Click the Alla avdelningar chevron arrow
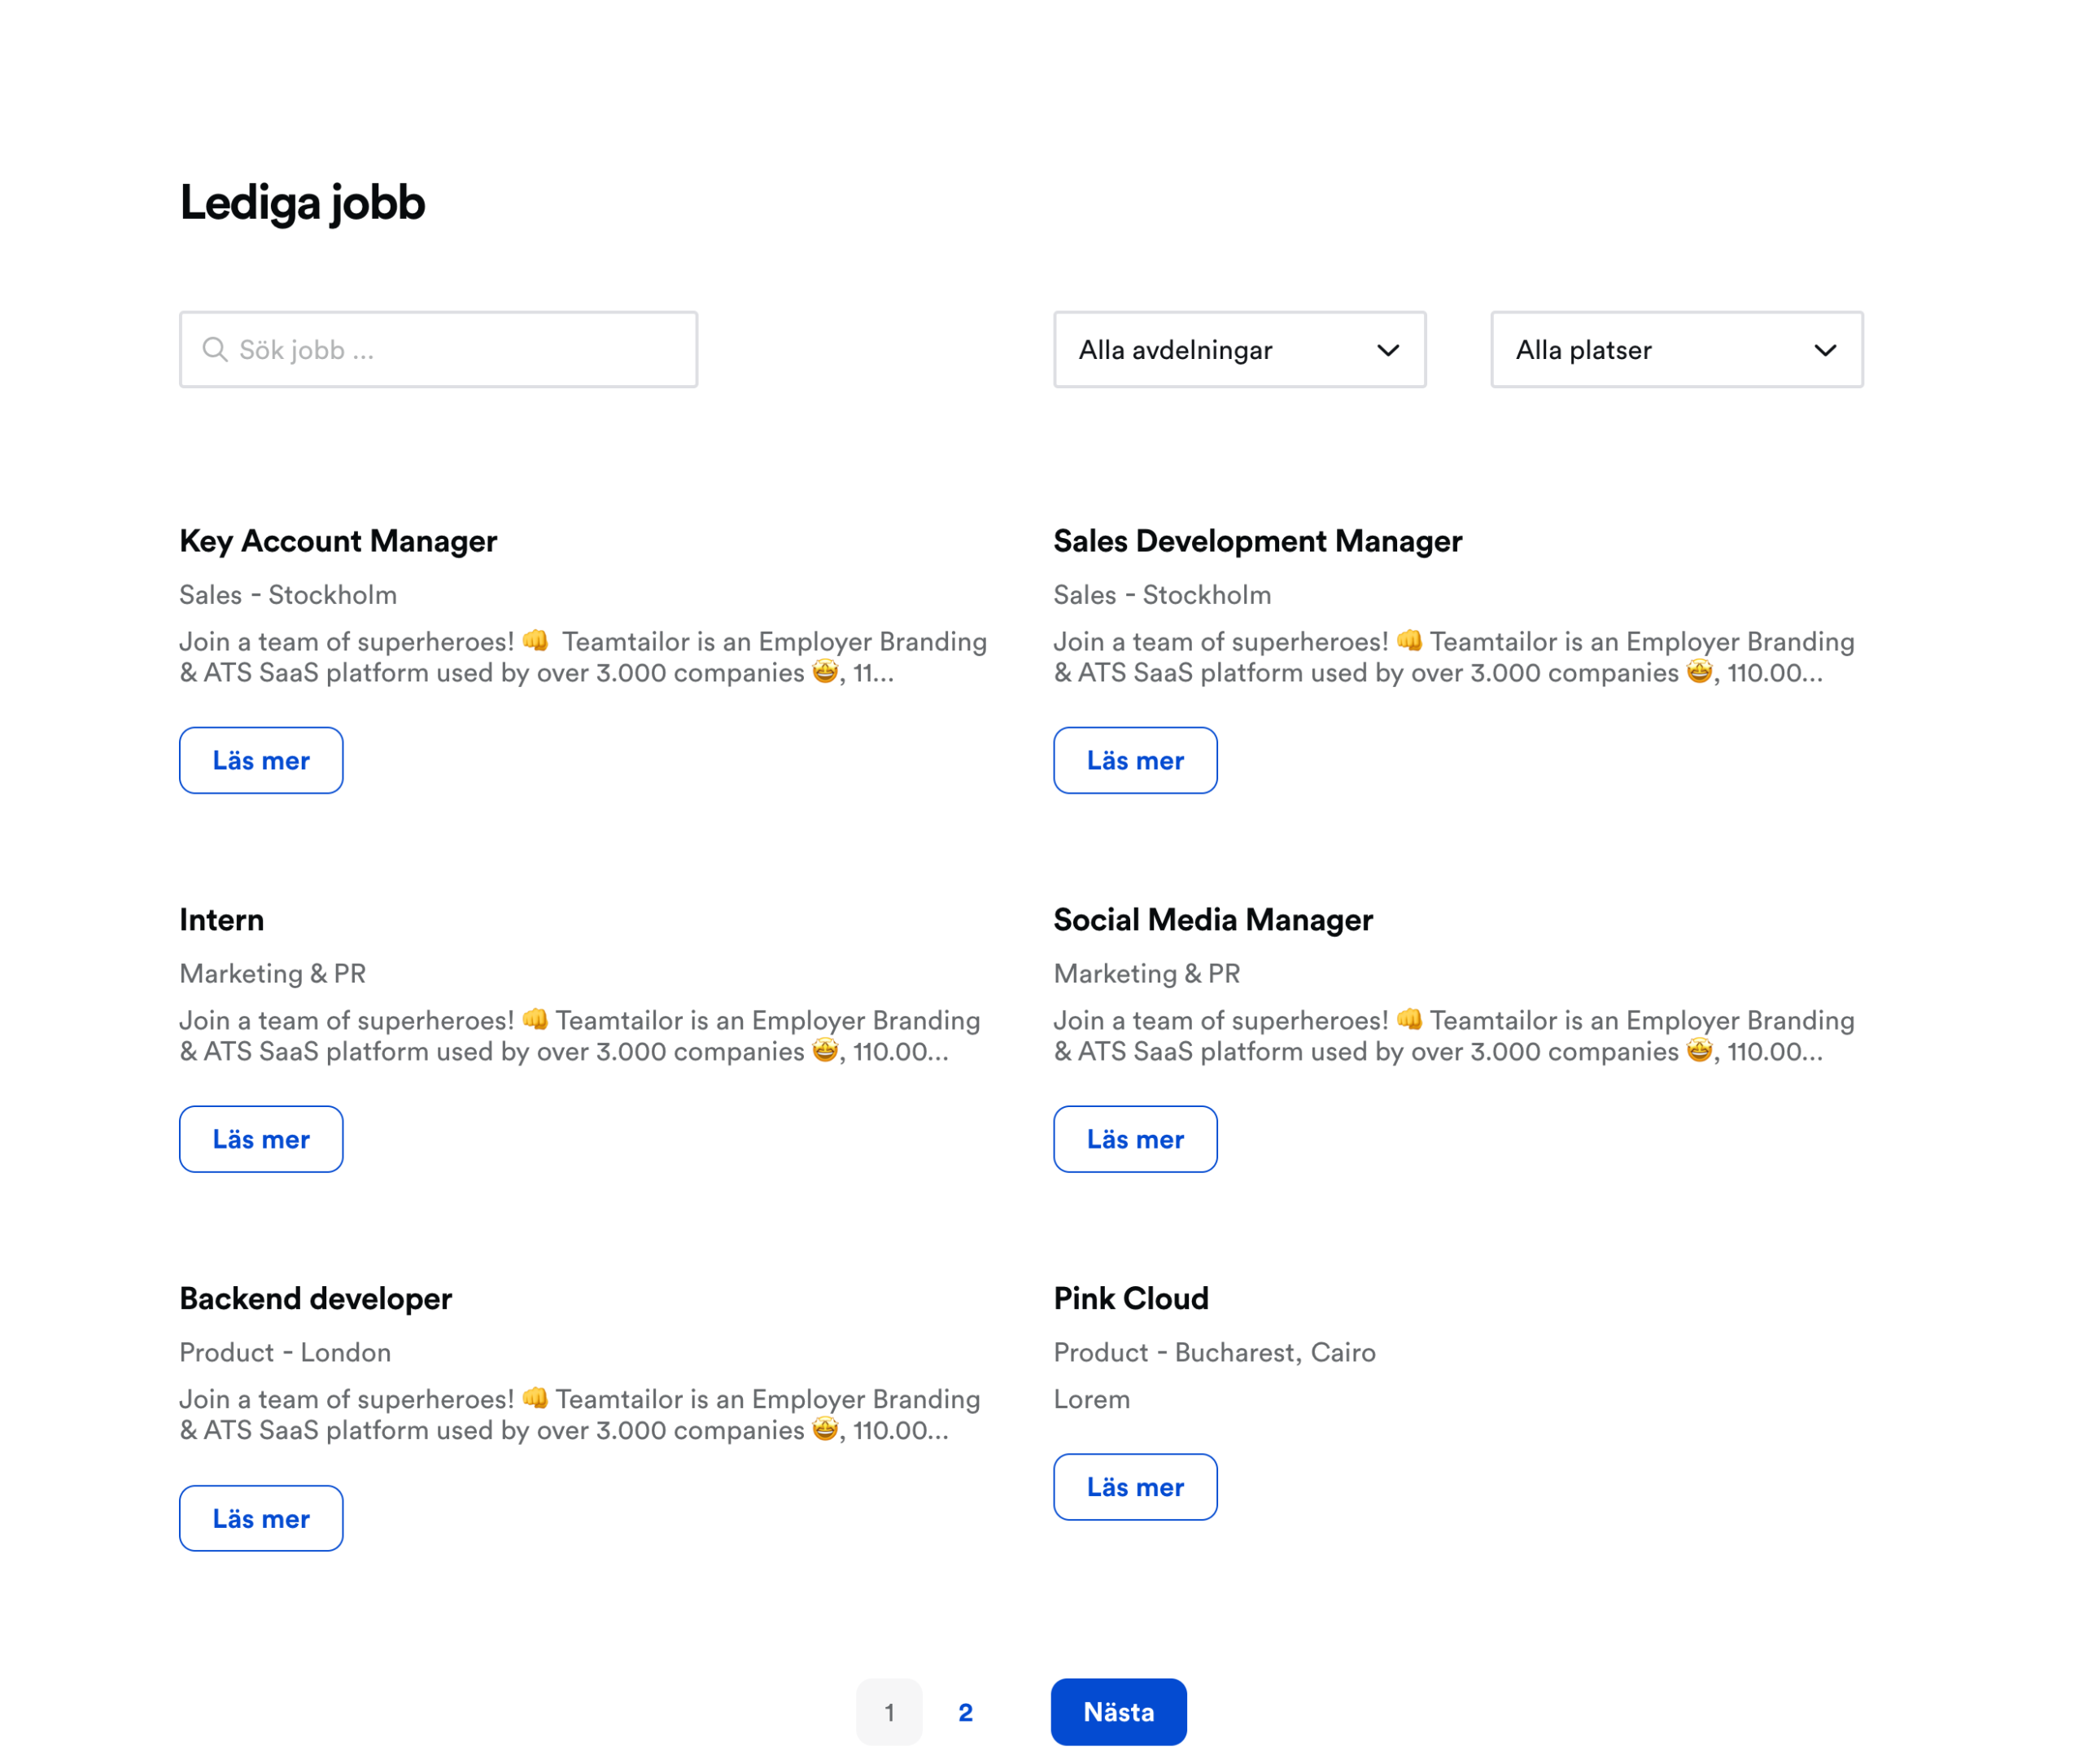 1387,350
